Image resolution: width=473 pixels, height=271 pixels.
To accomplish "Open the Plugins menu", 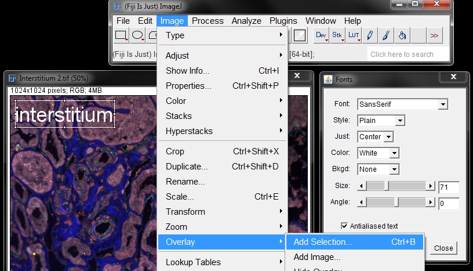I will point(283,21).
